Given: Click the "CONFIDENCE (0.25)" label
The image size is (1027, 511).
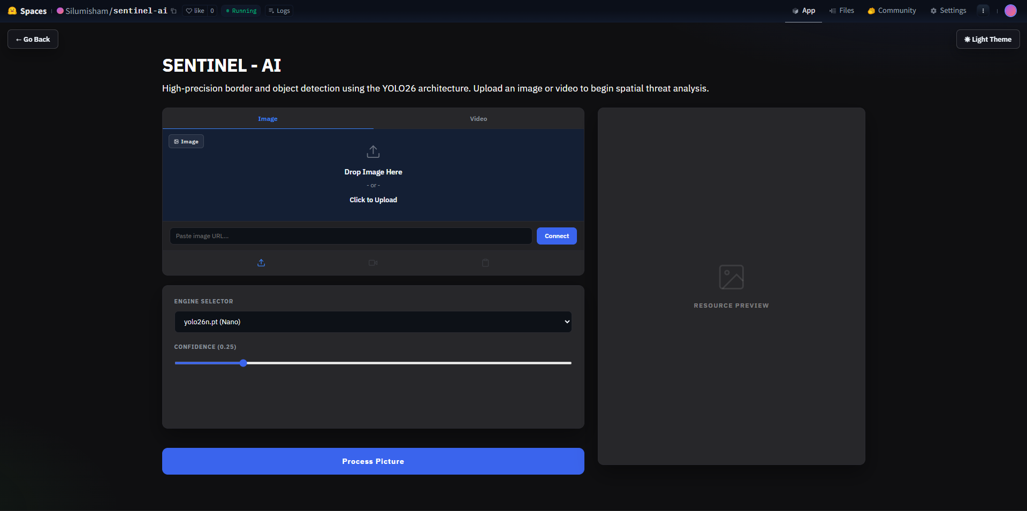Looking at the screenshot, I should point(205,347).
